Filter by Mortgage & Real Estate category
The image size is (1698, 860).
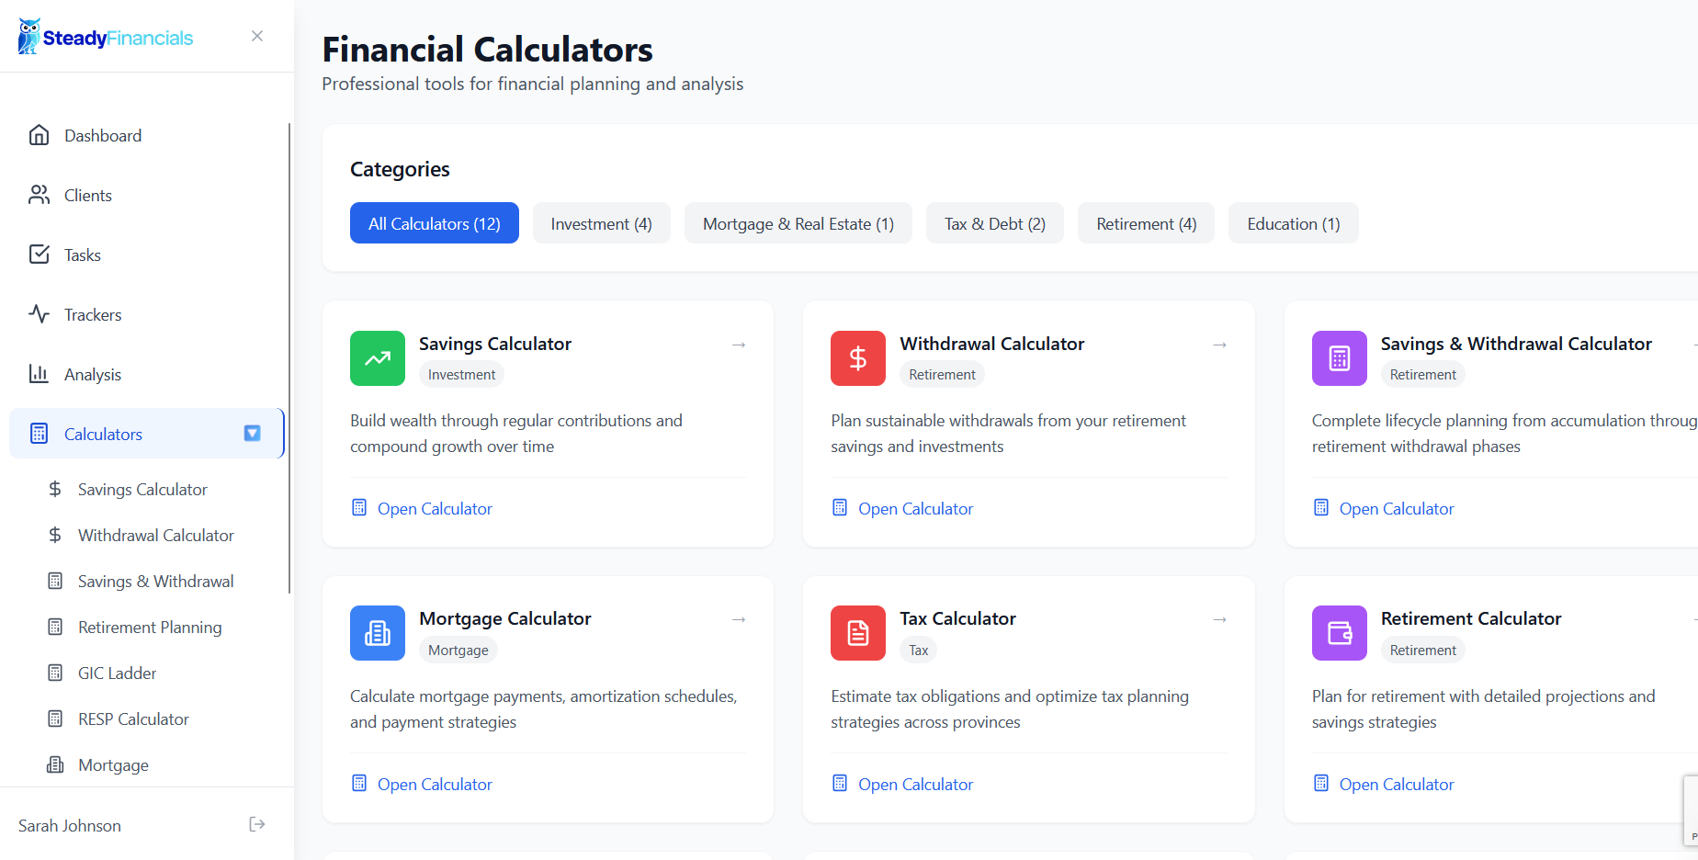798,223
